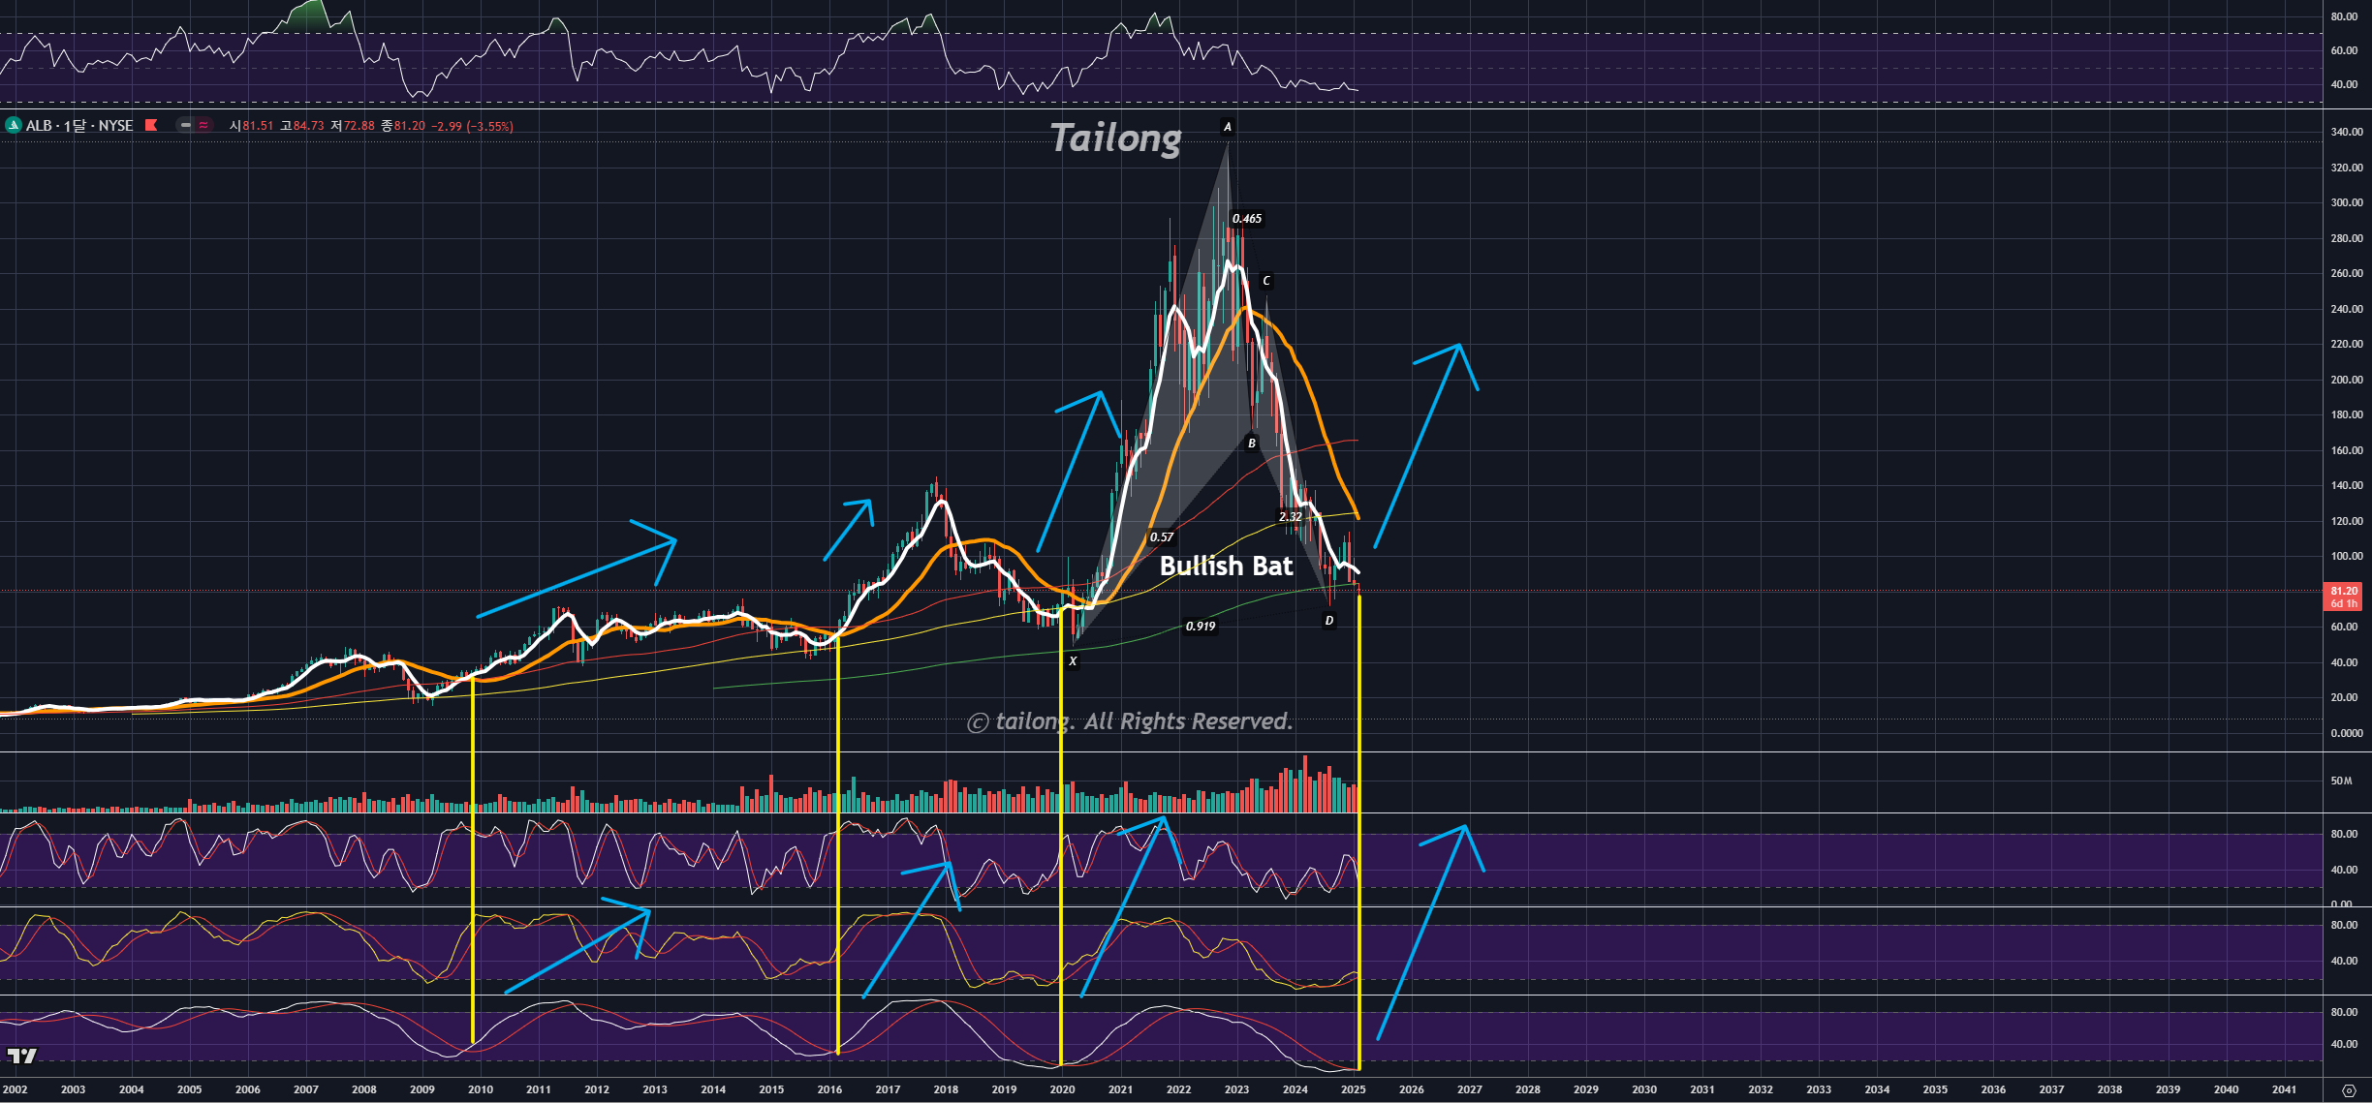Click the 340.00 level on price scale

pyautogui.click(x=2346, y=132)
